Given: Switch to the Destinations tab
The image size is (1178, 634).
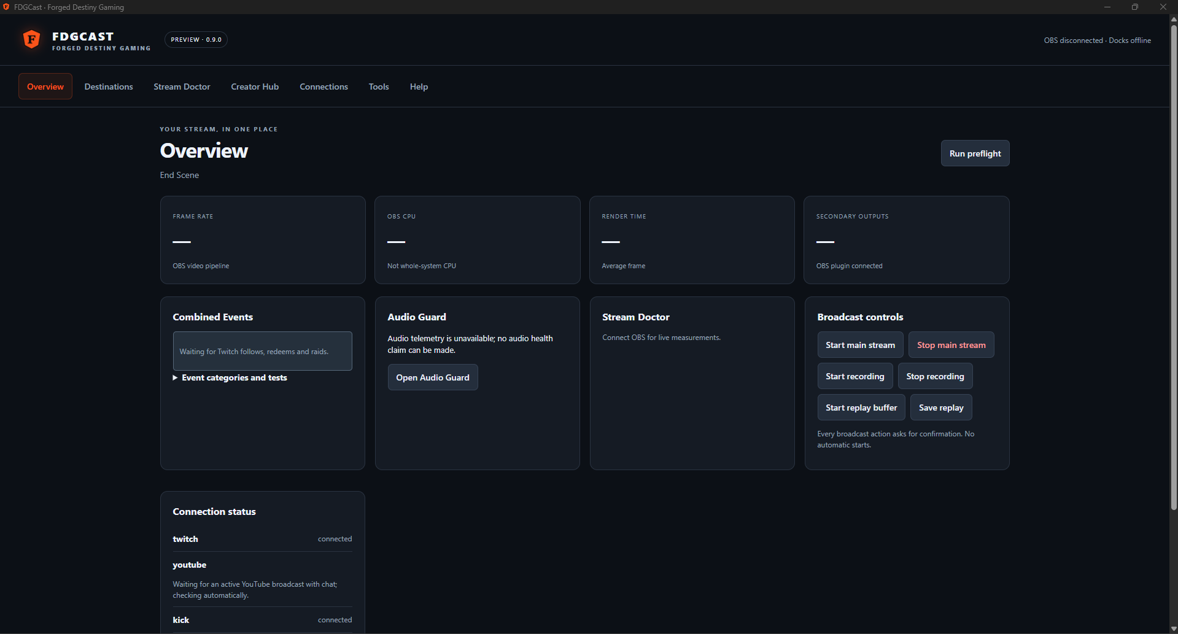Looking at the screenshot, I should pyautogui.click(x=109, y=87).
